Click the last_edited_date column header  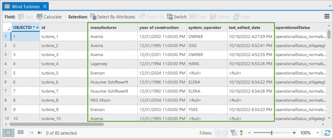[x=251, y=27]
